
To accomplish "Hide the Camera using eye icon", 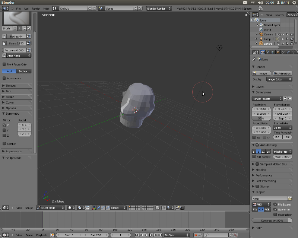I will [x=282, y=34].
